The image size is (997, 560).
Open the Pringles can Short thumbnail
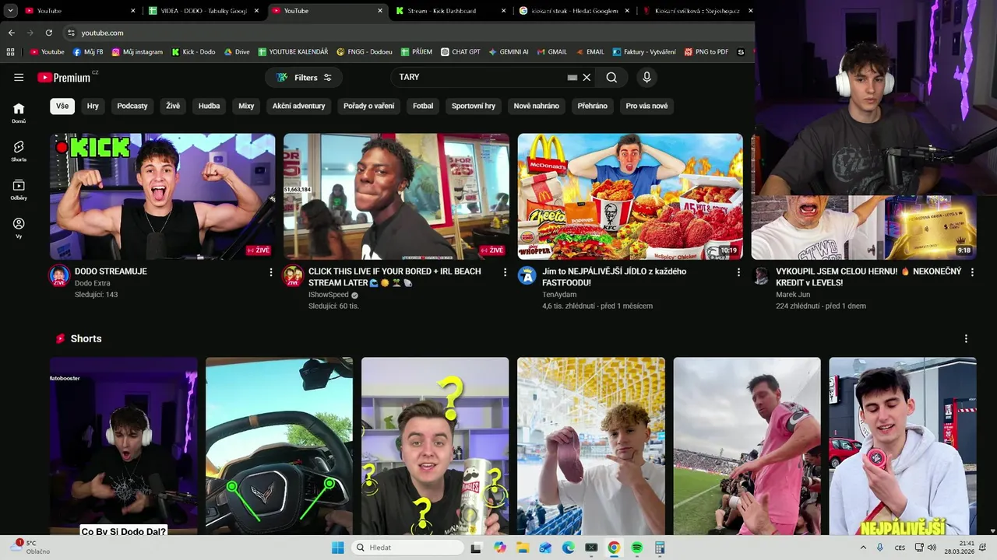[435, 446]
